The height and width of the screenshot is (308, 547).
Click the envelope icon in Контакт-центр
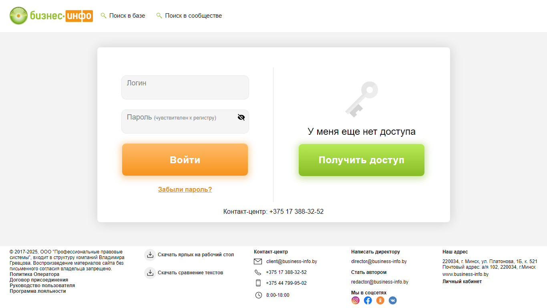pos(258,261)
